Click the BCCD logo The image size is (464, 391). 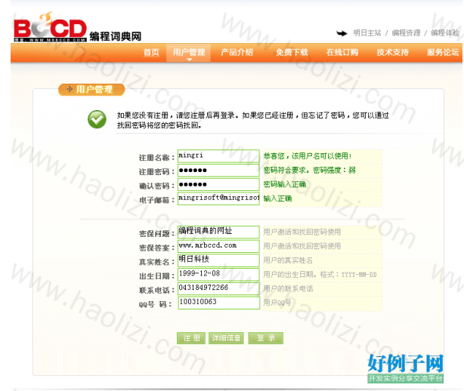[50, 27]
